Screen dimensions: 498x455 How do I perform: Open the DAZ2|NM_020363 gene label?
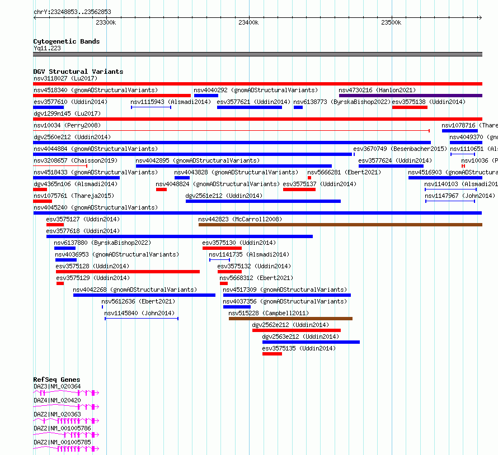(57, 414)
